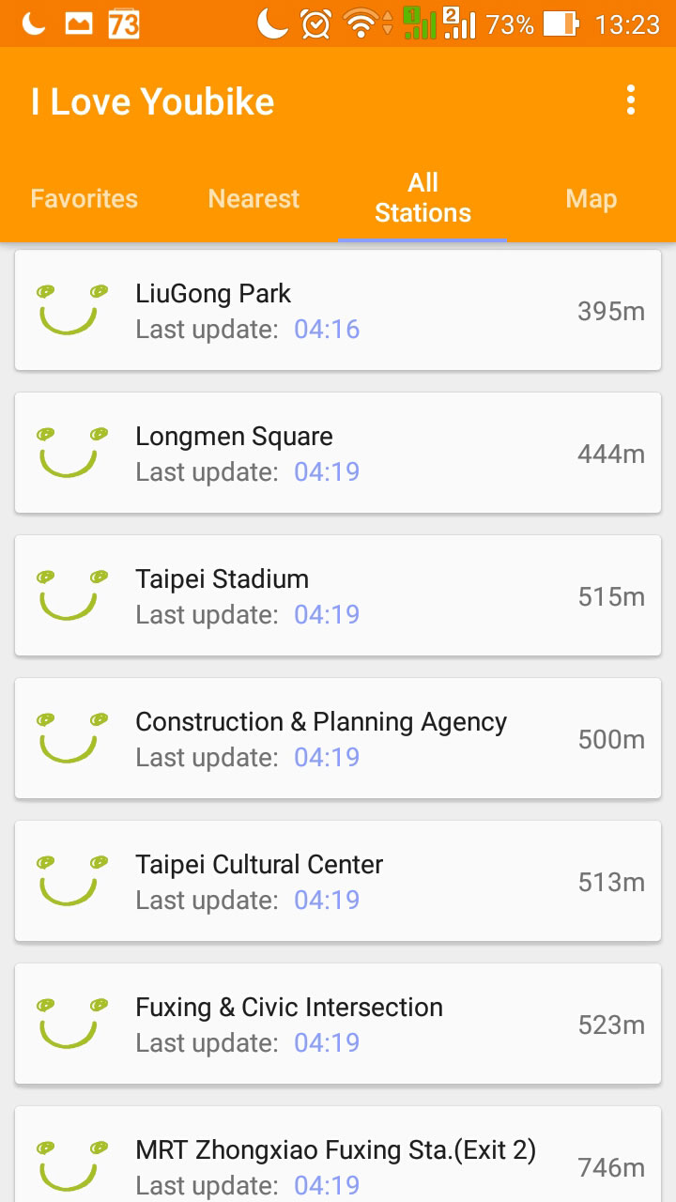The height and width of the screenshot is (1202, 676).
Task: Tap smiley icon beside MRT Zhongxiao Fuxing Sta.
Action: coord(69,1164)
